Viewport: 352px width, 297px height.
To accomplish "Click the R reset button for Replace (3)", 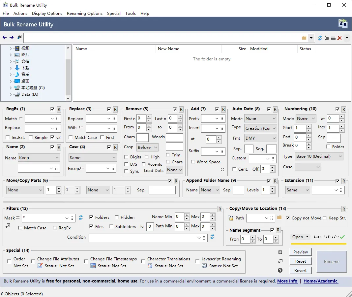I will pos(115,110).
